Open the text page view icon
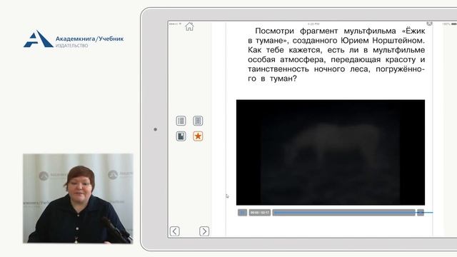457x257 pixels. (x=198, y=121)
